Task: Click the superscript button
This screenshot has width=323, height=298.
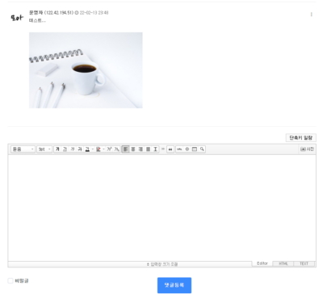Action: (109, 149)
